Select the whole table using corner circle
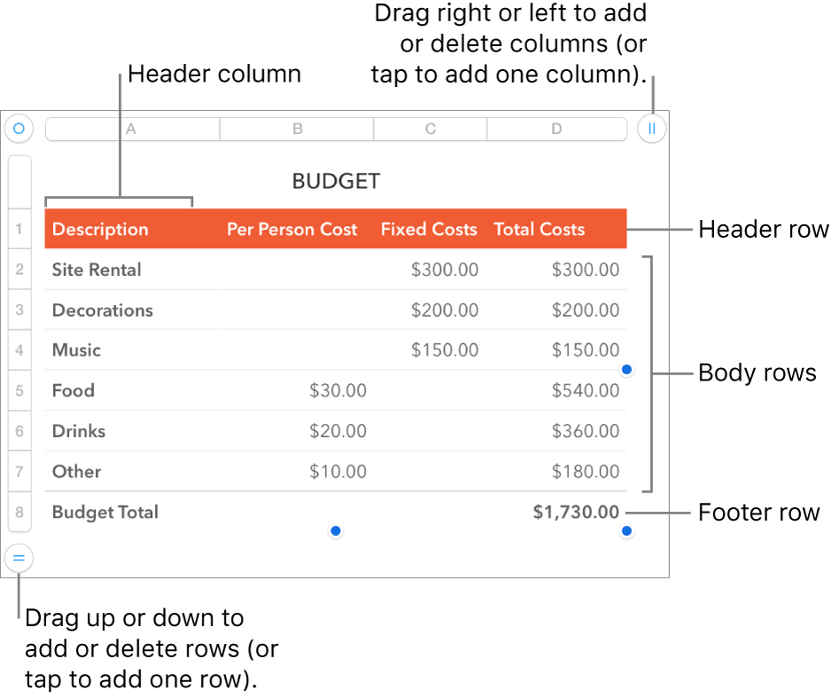Screen dimensions: 839x698 pyautogui.click(x=19, y=129)
